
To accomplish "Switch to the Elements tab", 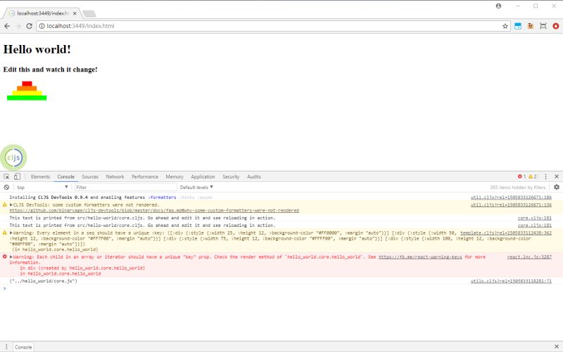I will point(40,177).
